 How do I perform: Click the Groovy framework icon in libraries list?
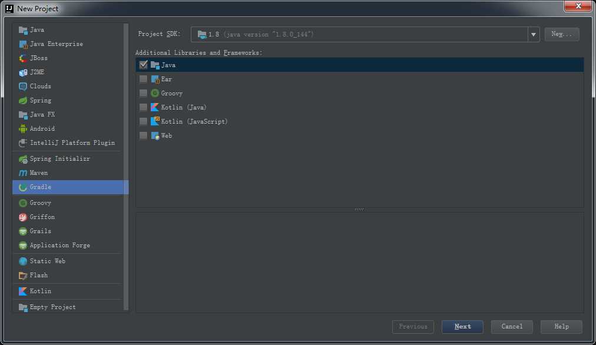point(155,93)
